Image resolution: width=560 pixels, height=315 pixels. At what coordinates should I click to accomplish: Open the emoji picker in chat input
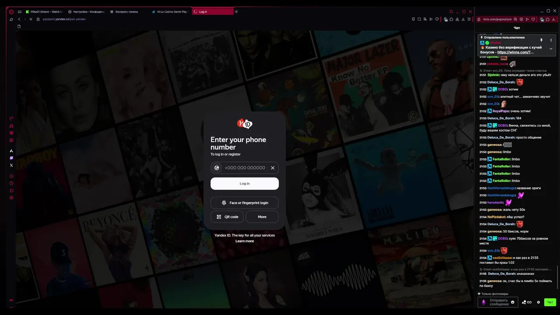tap(513, 302)
